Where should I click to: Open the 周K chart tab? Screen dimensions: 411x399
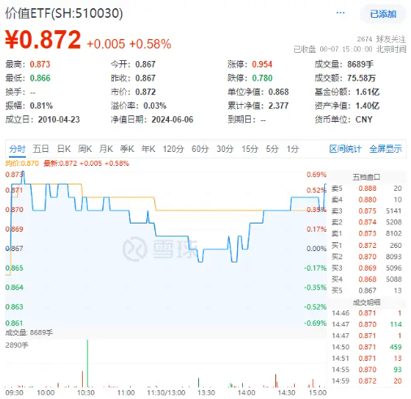[x=85, y=149]
